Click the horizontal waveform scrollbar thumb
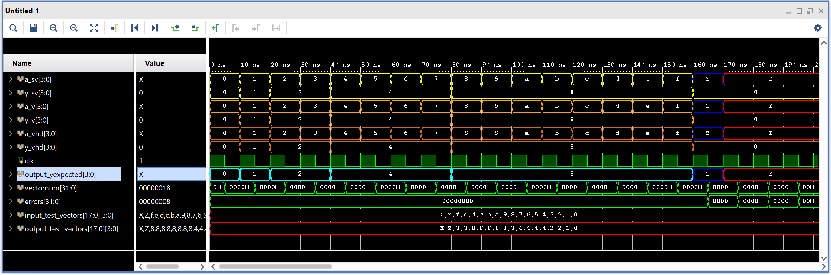Viewport: 831px width, 275px height. click(275, 267)
